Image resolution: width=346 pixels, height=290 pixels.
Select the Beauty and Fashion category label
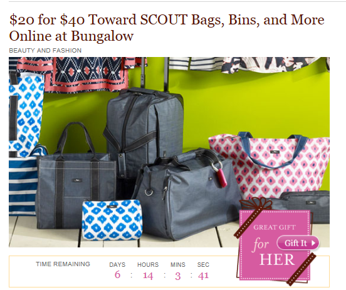click(x=45, y=51)
